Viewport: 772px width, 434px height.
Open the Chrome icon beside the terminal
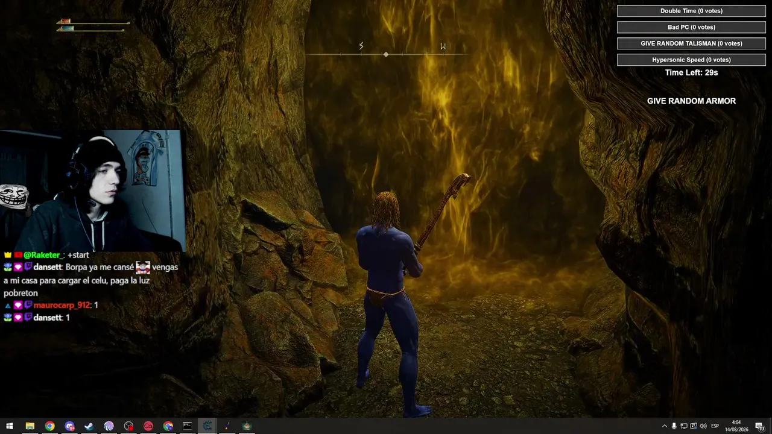(x=168, y=426)
